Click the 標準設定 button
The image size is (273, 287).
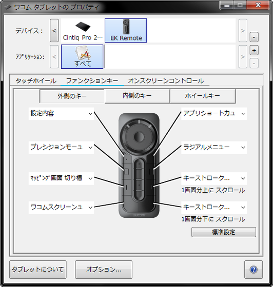pos(224,232)
